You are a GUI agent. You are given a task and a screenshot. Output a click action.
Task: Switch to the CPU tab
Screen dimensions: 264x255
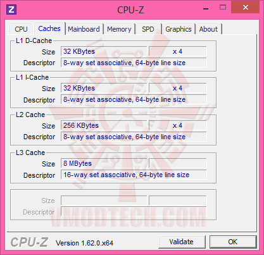21,29
